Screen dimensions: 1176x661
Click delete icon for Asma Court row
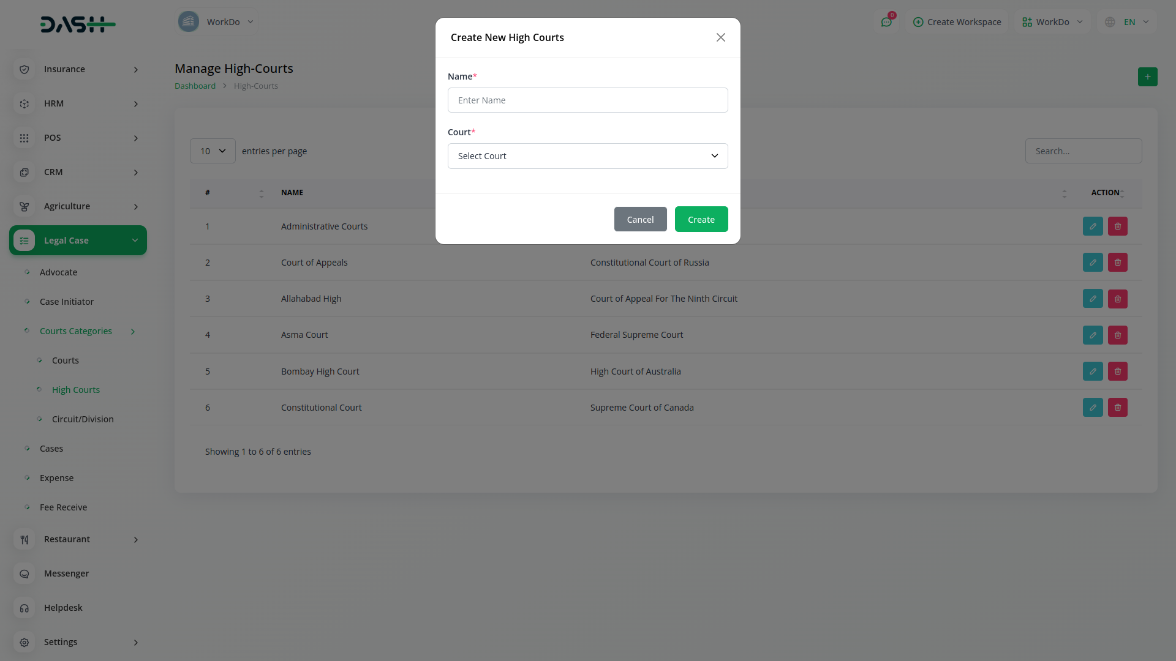[x=1117, y=335]
